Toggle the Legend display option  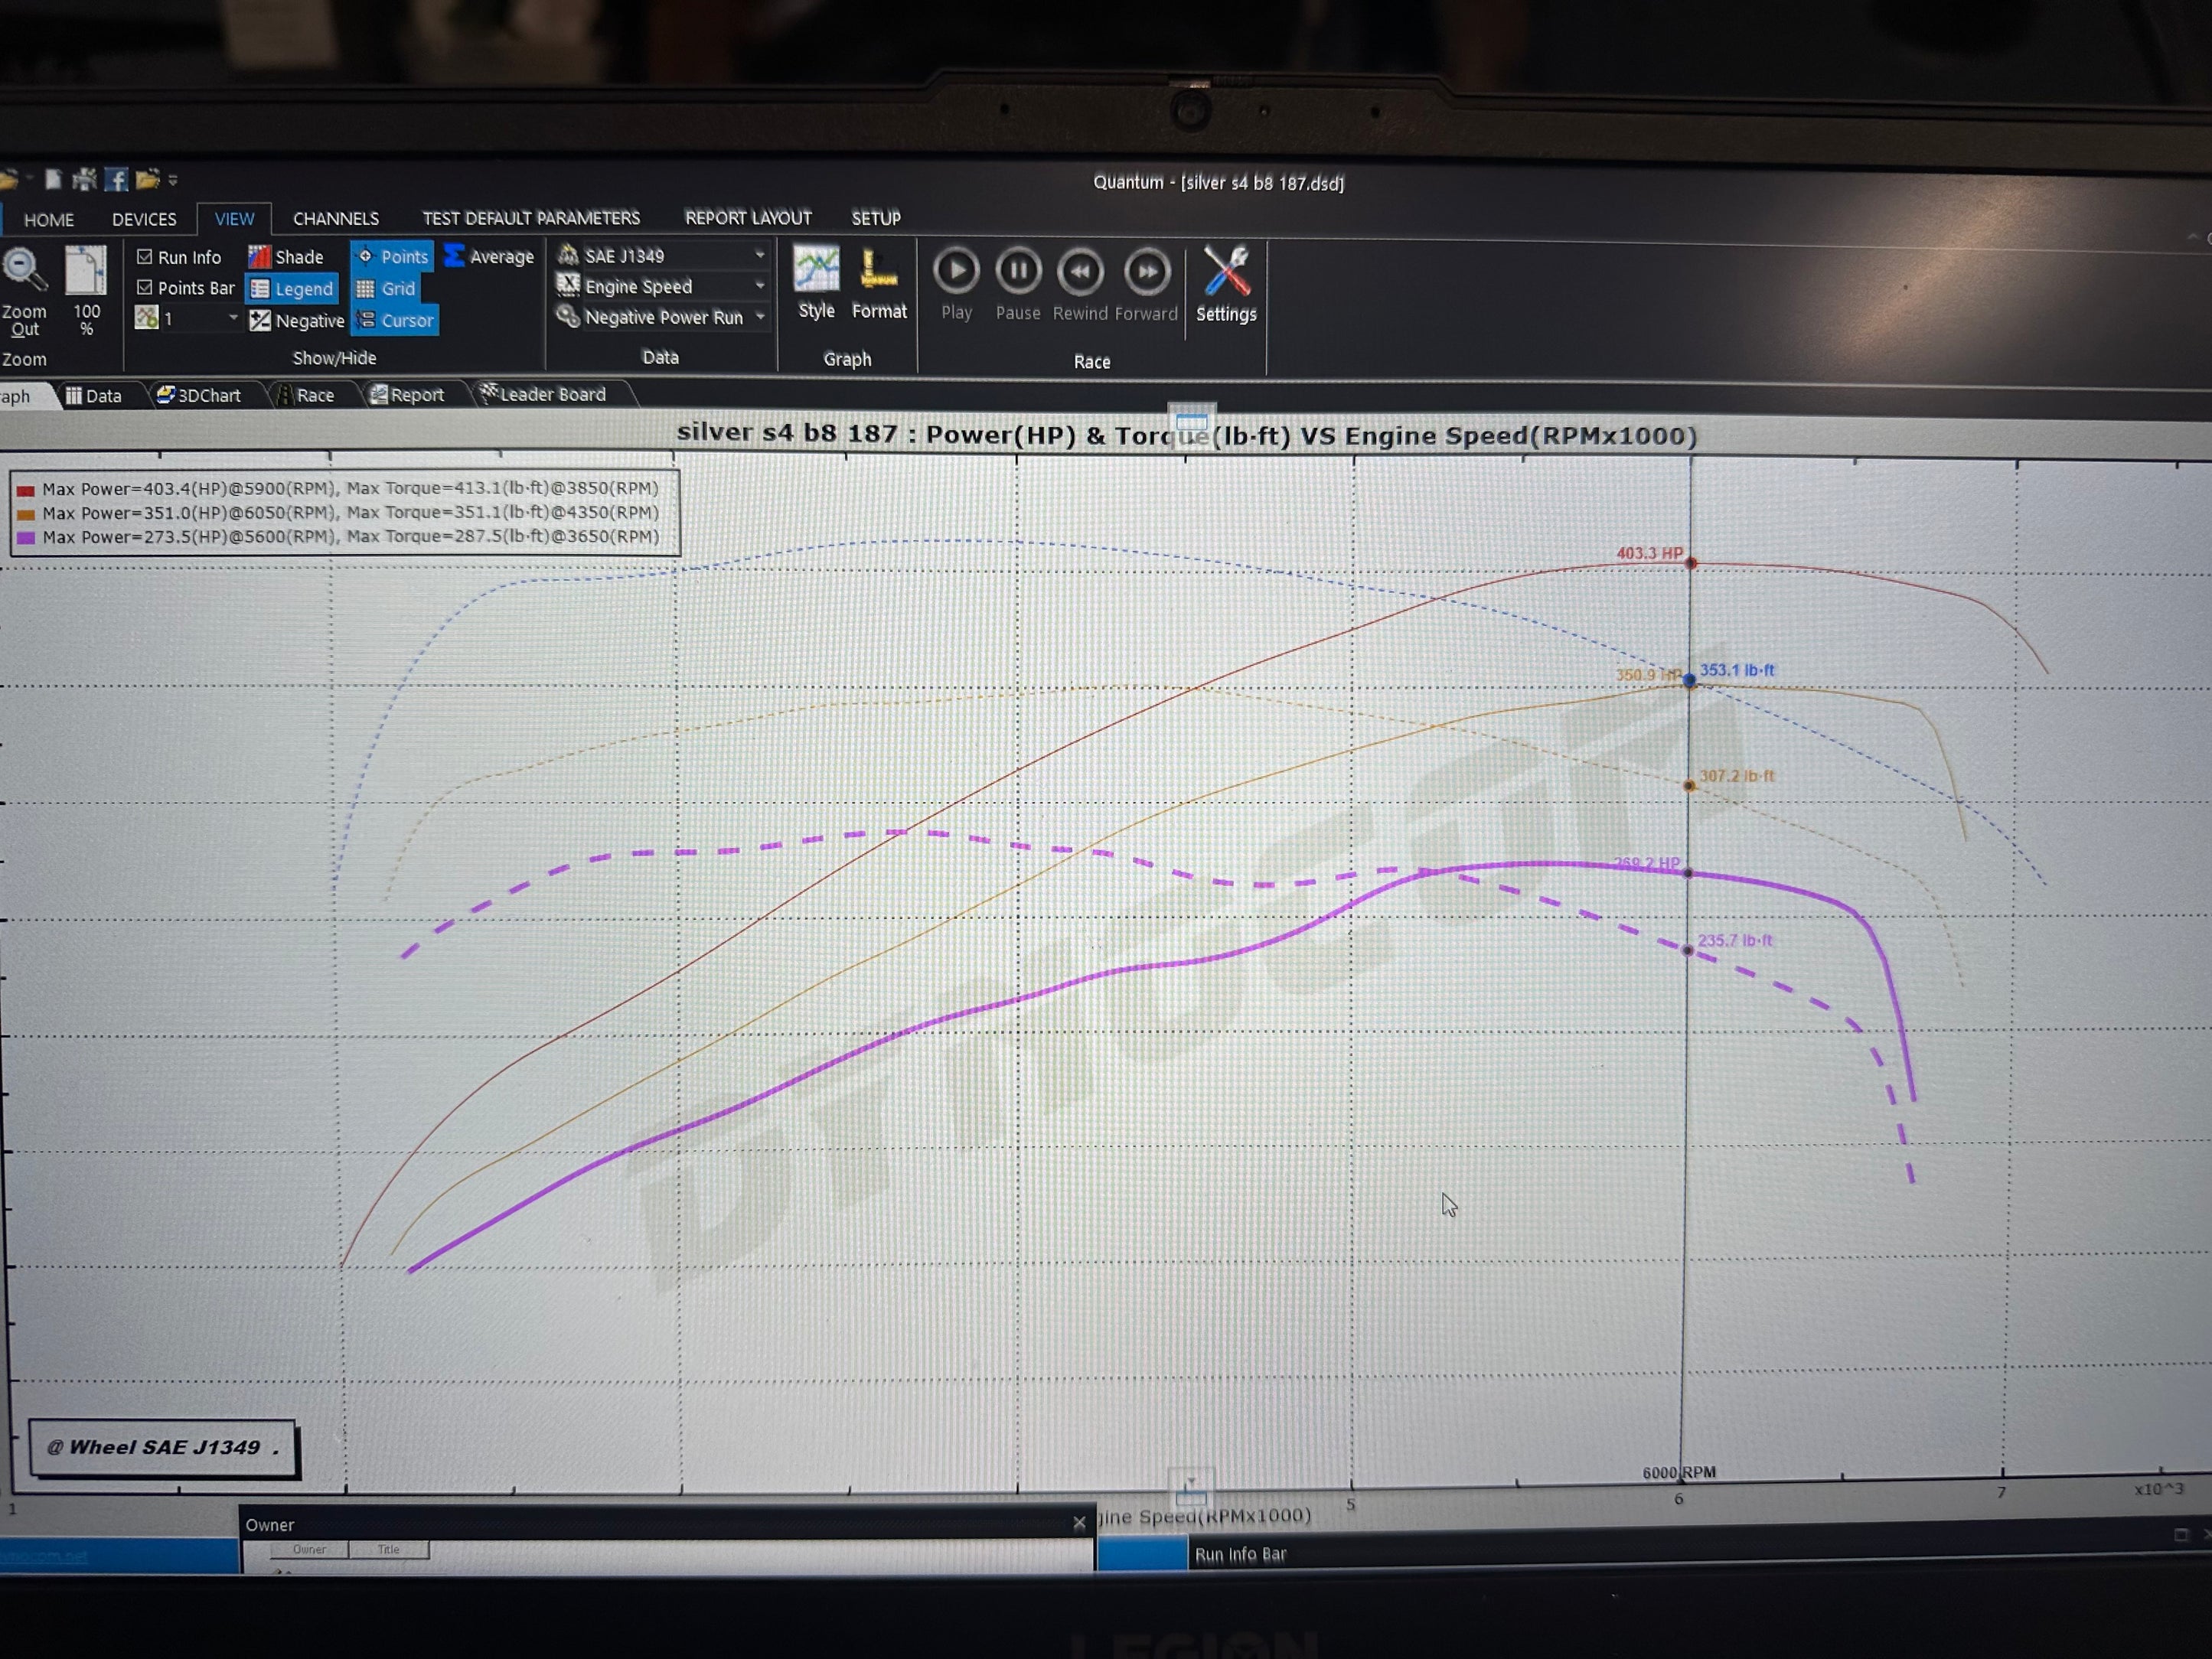point(291,288)
